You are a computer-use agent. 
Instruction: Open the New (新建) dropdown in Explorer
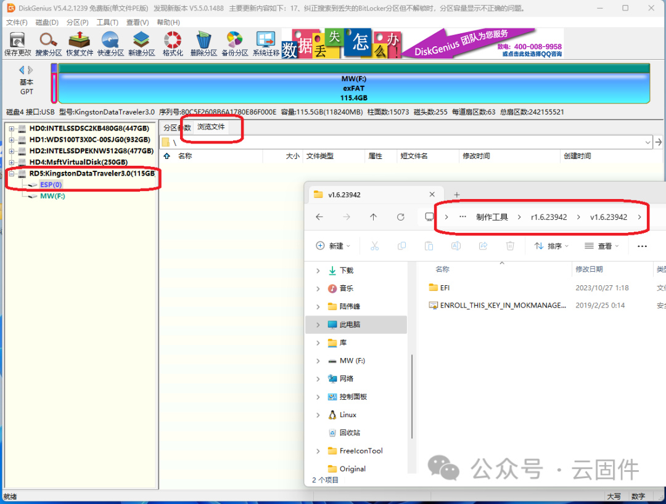coord(333,246)
